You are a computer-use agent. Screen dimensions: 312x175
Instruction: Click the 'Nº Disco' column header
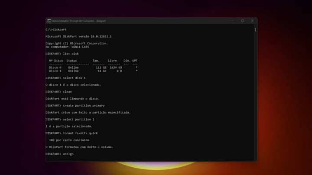(x=56, y=61)
